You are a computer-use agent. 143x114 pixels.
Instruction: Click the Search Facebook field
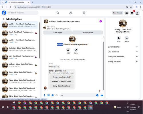pyautogui.click(x=23, y=13)
